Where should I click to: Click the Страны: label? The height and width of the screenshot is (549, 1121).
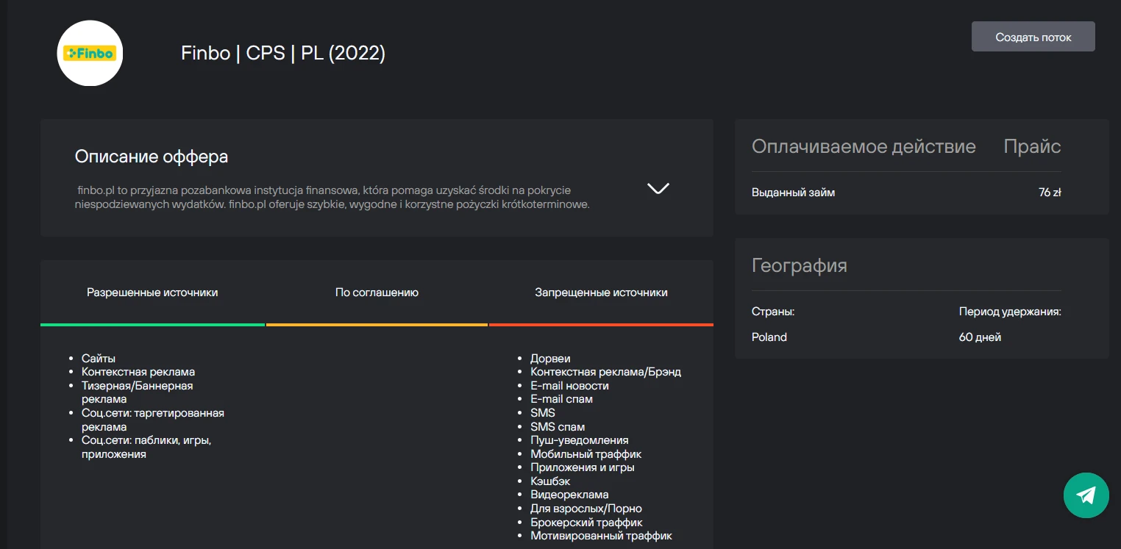[773, 312]
